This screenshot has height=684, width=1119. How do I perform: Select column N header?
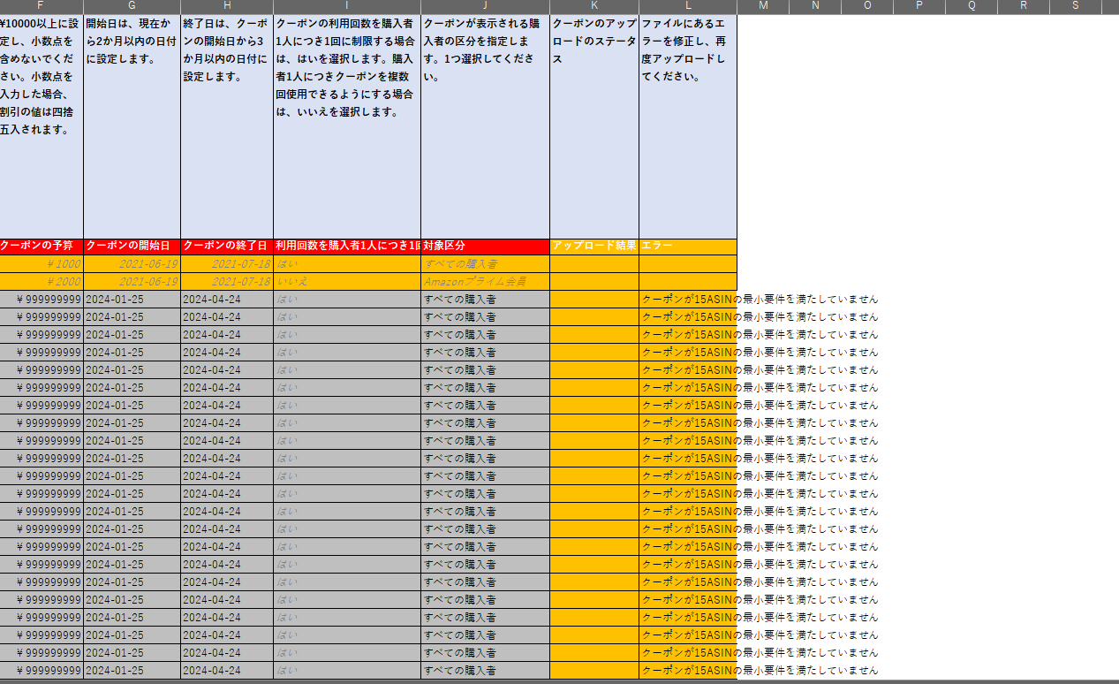pos(815,6)
